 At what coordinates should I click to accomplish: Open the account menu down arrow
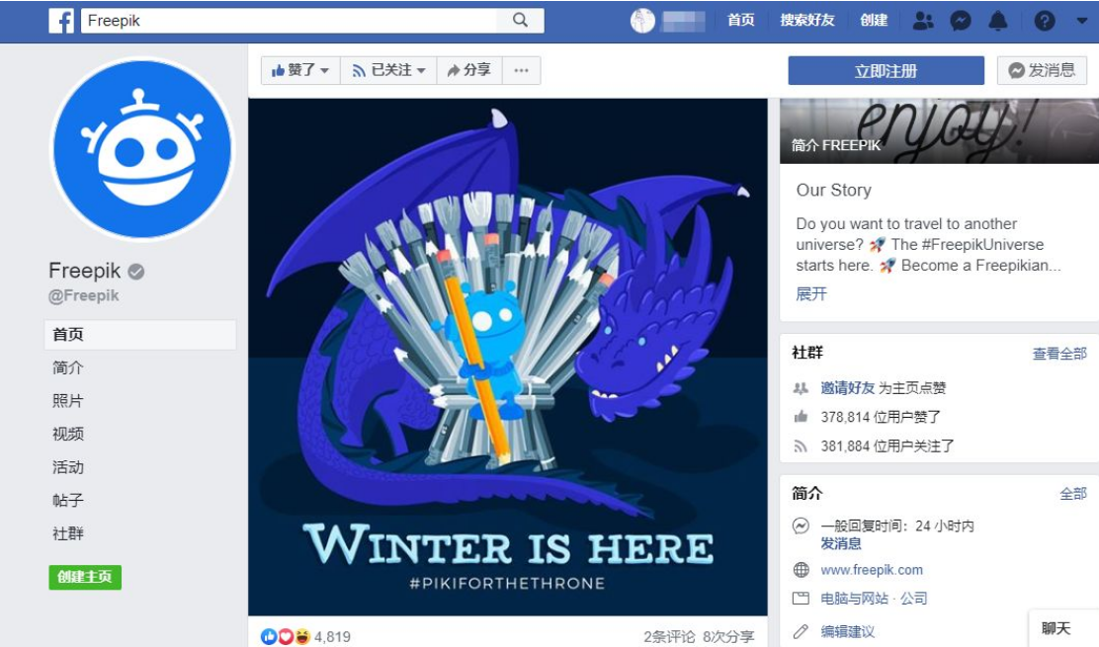[1081, 21]
